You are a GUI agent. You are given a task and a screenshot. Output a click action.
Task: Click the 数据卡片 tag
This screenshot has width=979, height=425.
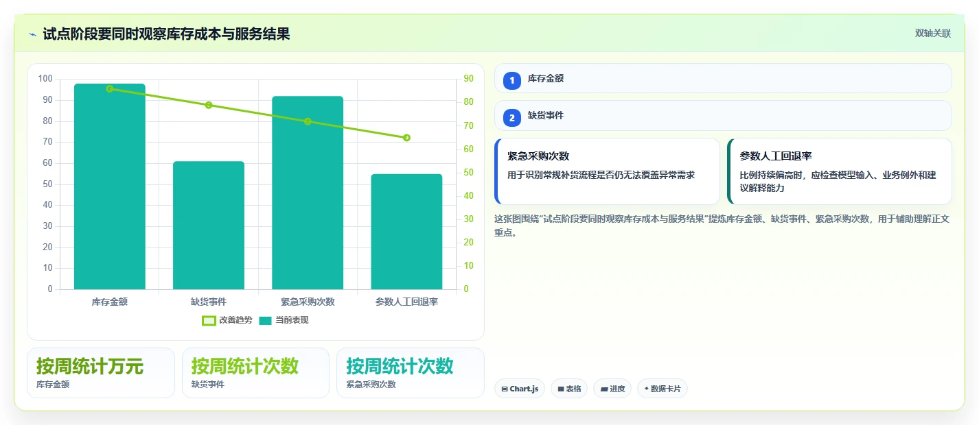pos(663,389)
